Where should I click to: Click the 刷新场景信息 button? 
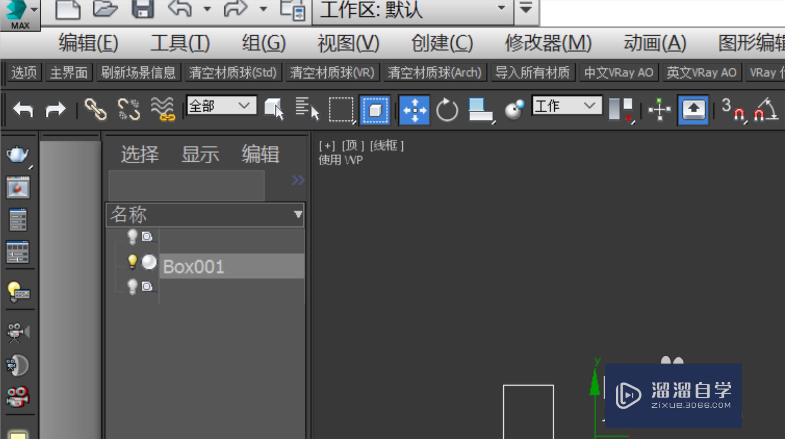[138, 73]
